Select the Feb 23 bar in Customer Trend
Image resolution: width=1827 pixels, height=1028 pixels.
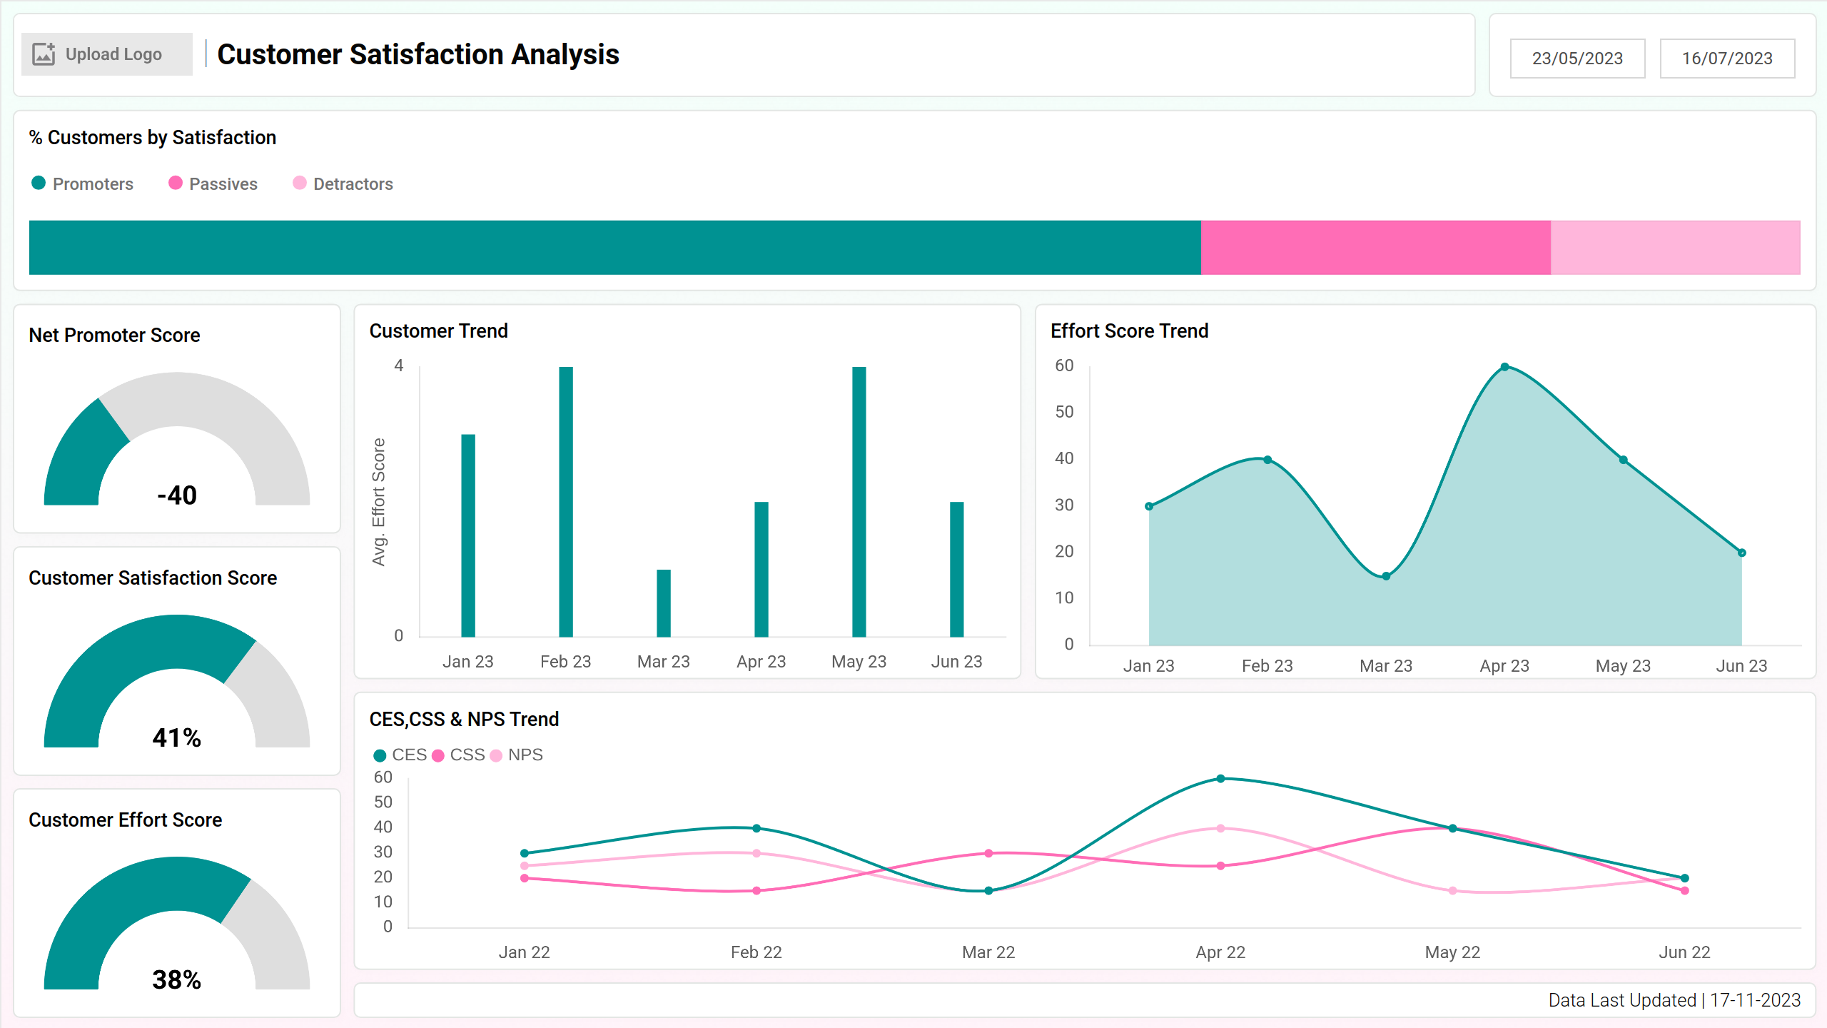click(x=566, y=502)
